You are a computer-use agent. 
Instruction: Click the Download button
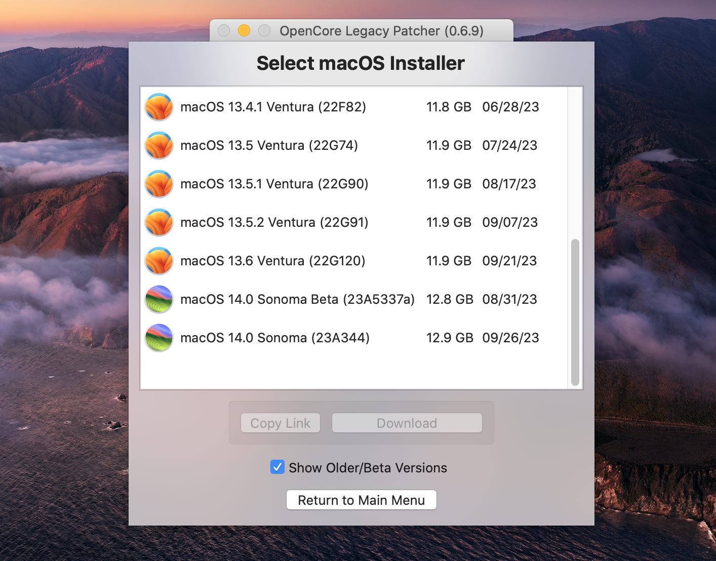407,423
